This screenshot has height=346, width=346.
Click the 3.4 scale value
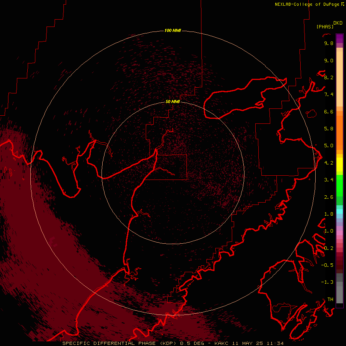pos(329,180)
